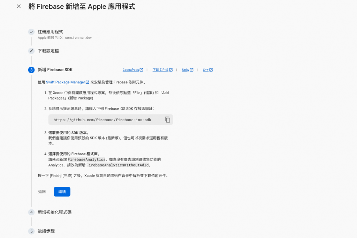The height and width of the screenshot is (238, 357).
Task: Click the step 4 number icon
Action: click(31, 212)
